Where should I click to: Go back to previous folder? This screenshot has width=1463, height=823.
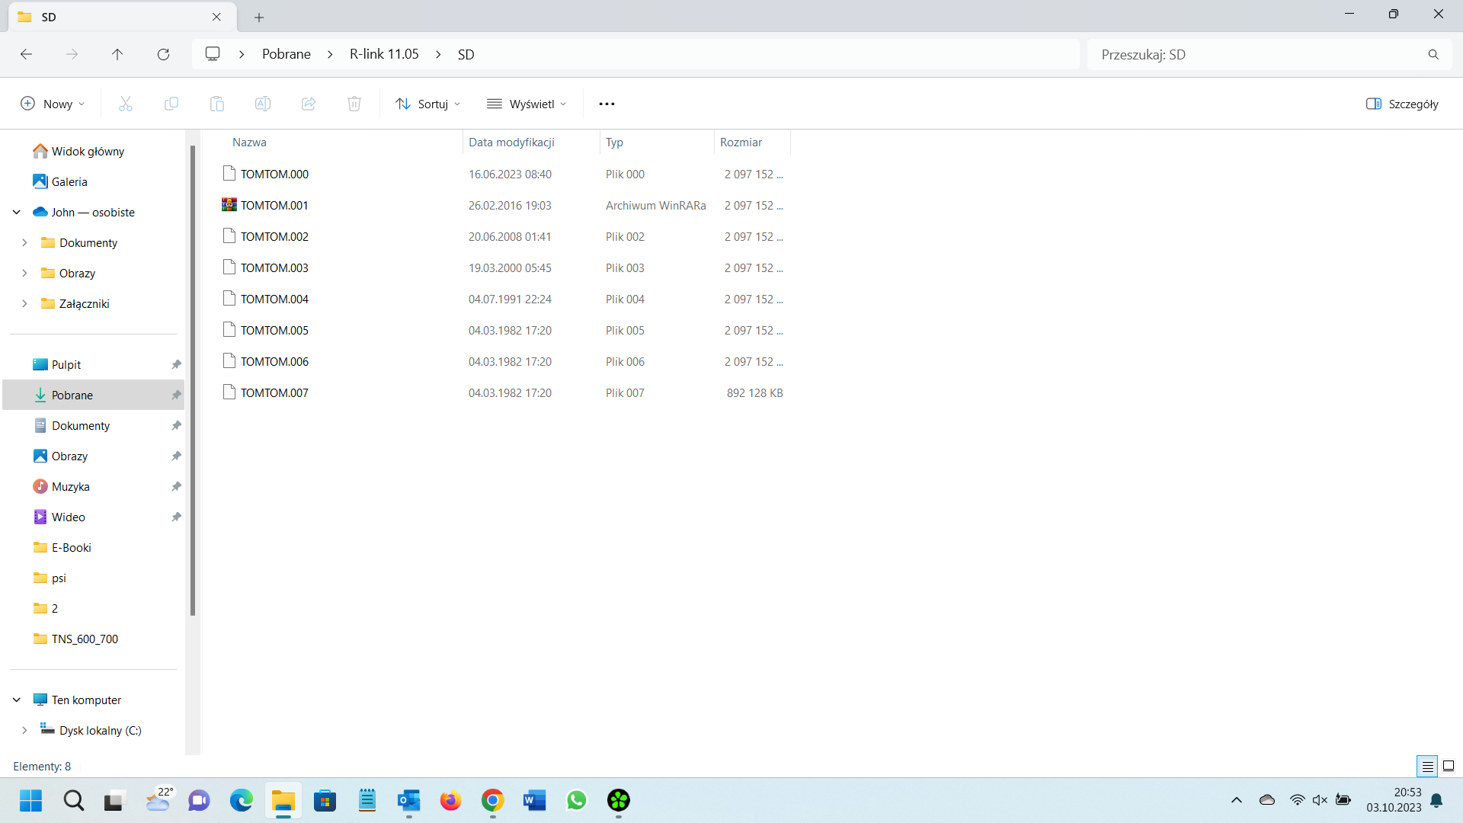click(x=26, y=54)
